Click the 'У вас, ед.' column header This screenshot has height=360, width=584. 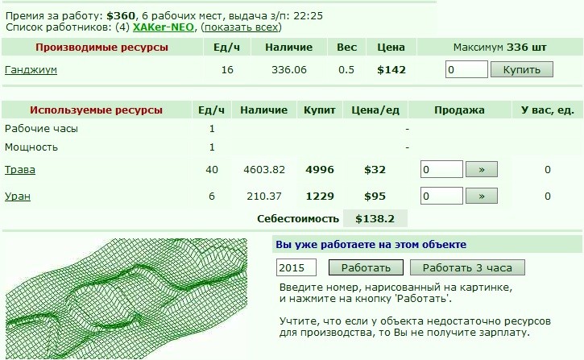[548, 110]
